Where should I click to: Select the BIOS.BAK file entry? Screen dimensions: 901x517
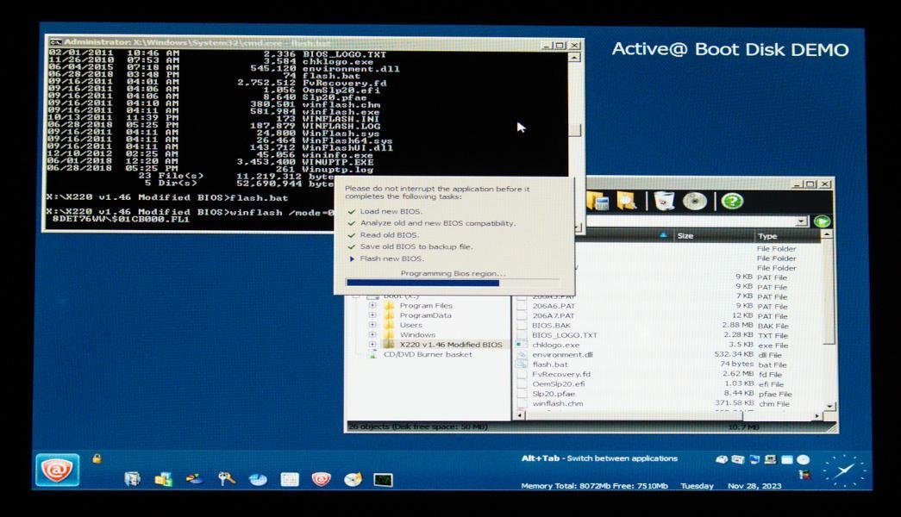click(x=551, y=326)
